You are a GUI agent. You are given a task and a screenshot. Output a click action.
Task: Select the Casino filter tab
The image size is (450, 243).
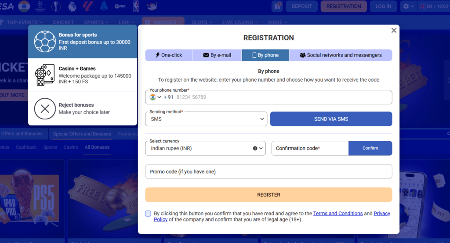[71, 147]
